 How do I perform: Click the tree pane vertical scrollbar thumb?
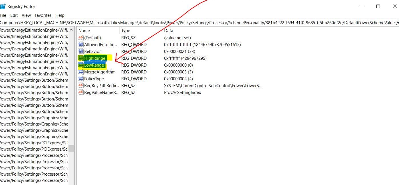click(x=71, y=148)
